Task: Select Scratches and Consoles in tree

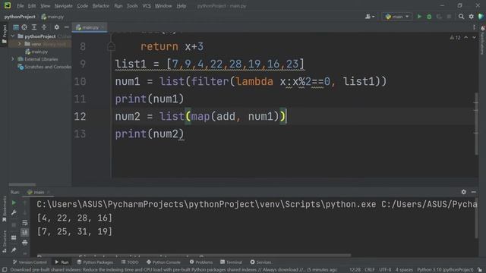Action: pyautogui.click(x=45, y=67)
